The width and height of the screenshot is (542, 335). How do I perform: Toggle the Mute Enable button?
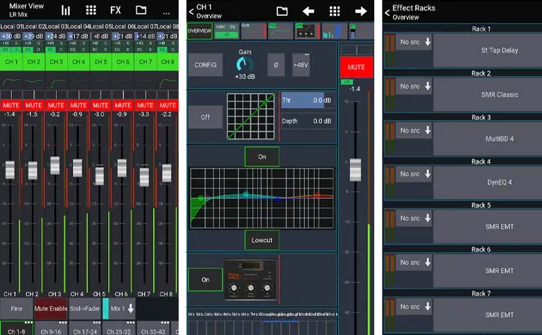(51, 309)
